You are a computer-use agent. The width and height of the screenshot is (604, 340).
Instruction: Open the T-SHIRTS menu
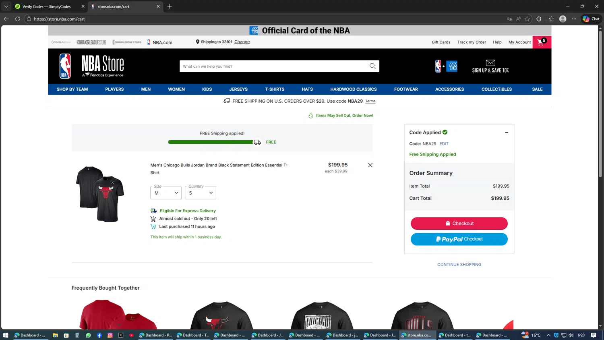pos(275,89)
